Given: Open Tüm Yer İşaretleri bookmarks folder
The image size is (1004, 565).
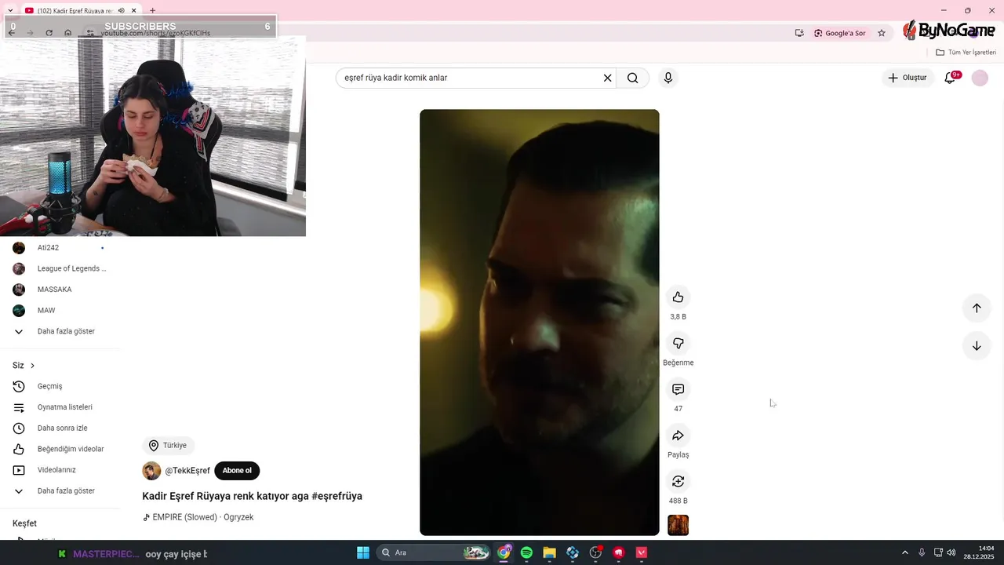Looking at the screenshot, I should tap(966, 53).
